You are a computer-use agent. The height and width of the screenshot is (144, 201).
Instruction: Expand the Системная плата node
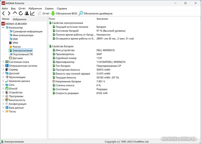[3, 62]
